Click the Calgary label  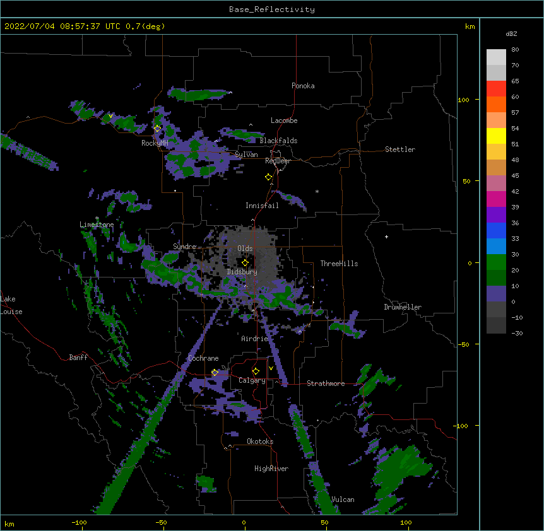[x=252, y=380]
